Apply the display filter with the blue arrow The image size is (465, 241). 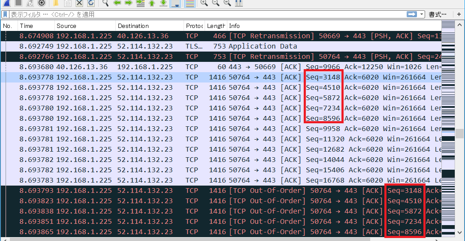[412, 14]
